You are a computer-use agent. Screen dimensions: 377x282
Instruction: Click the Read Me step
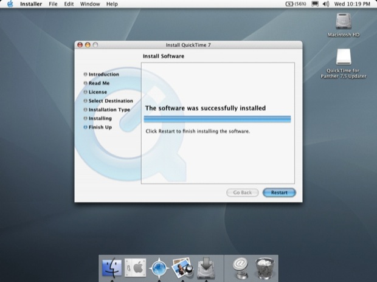click(x=97, y=83)
